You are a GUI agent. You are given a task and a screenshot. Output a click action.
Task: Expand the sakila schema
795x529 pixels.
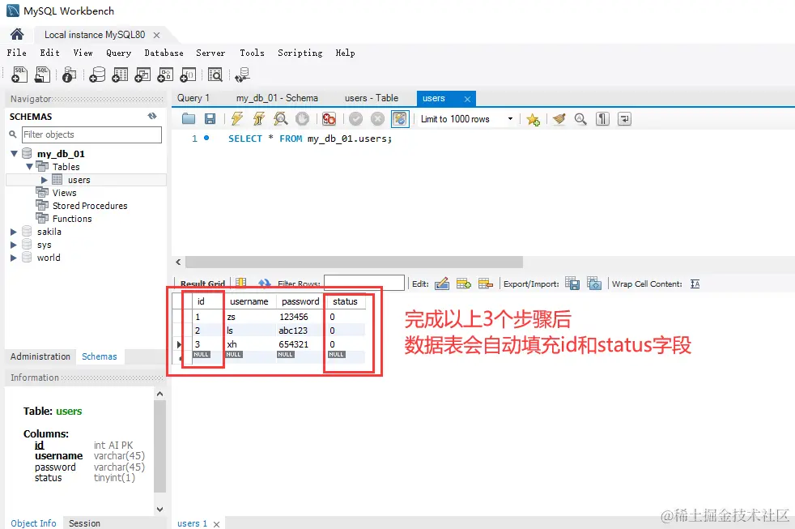coord(14,232)
